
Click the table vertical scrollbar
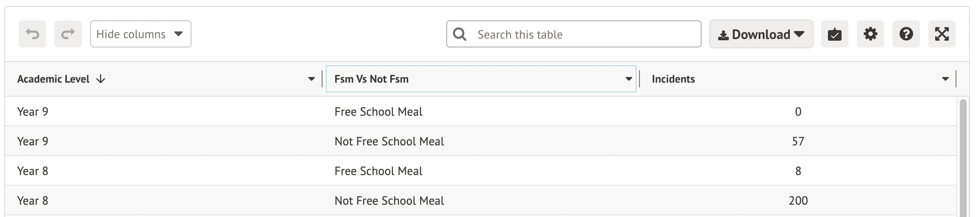tap(963, 157)
